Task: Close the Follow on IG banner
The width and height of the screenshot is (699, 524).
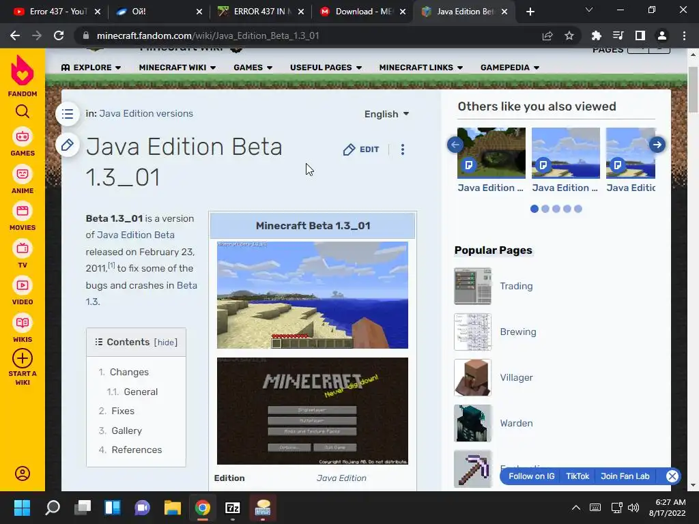Action: pos(672,476)
